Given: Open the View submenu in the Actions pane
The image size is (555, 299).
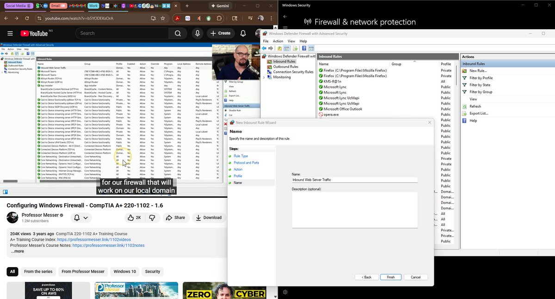Looking at the screenshot, I should 473,99.
